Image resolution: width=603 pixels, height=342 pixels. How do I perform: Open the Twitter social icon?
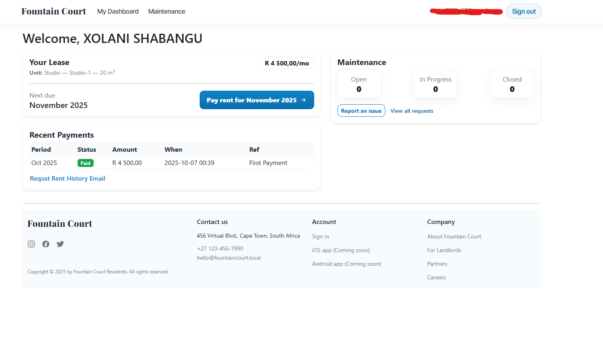60,244
